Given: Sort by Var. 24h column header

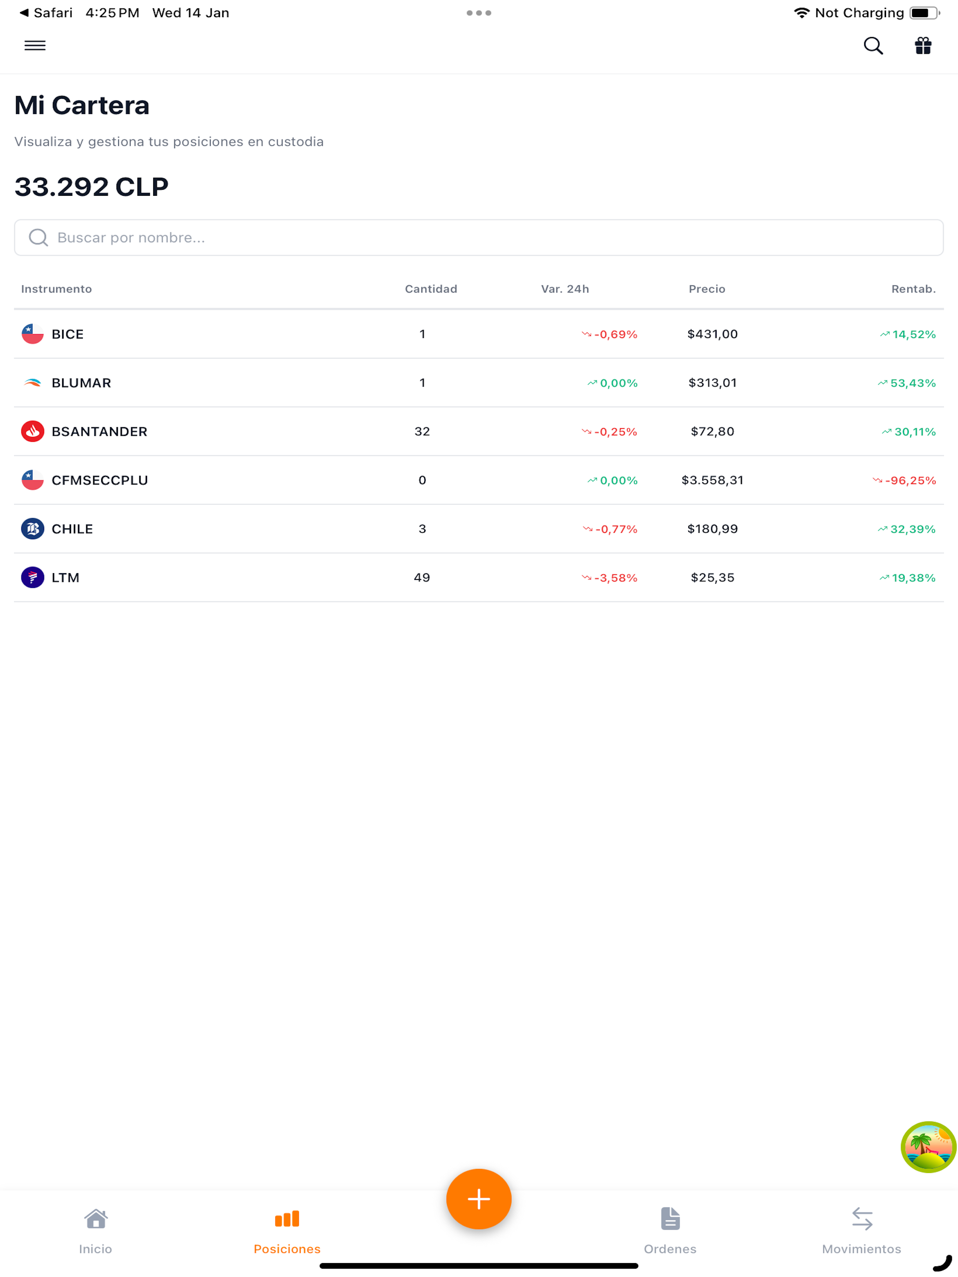Looking at the screenshot, I should pyautogui.click(x=565, y=289).
